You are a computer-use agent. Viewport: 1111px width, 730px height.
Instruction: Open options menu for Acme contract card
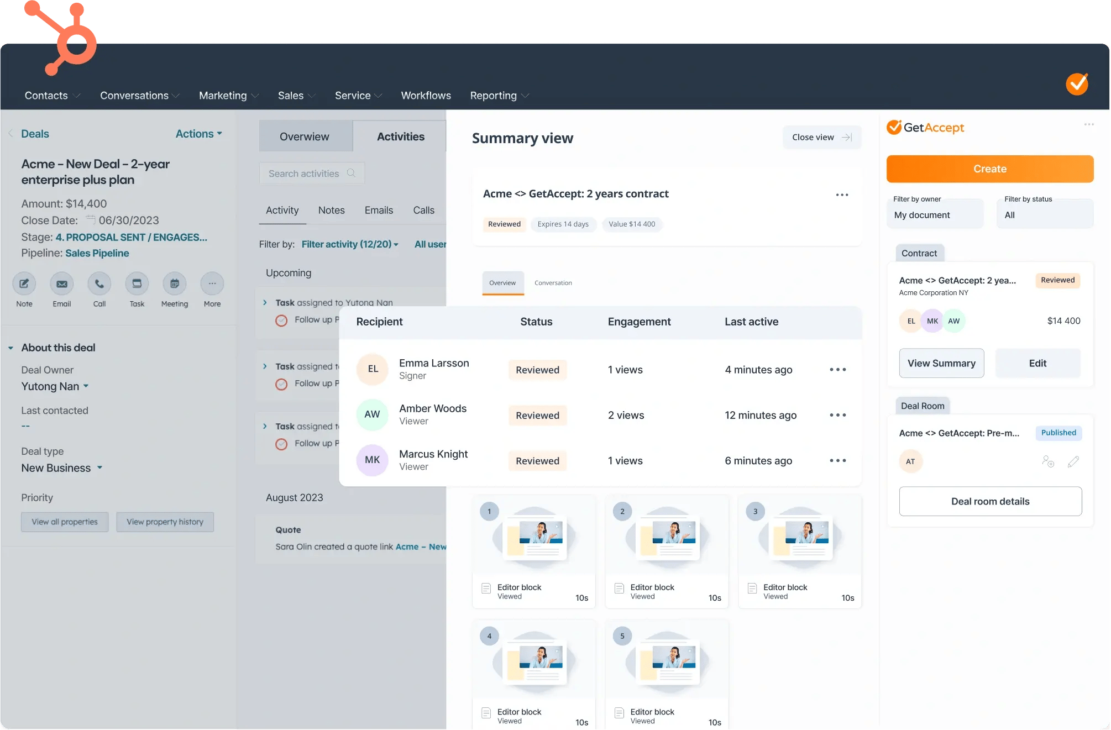coord(842,195)
